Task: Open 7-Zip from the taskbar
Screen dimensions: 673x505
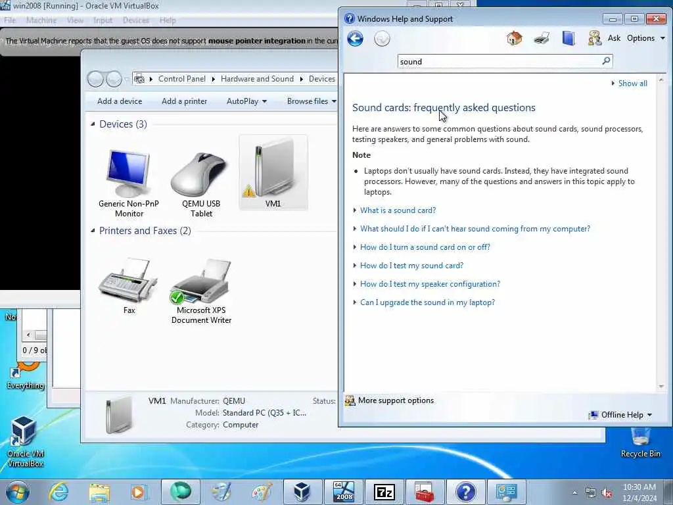Action: (384, 492)
